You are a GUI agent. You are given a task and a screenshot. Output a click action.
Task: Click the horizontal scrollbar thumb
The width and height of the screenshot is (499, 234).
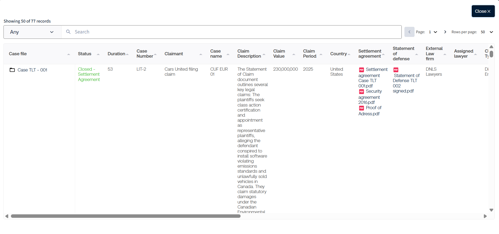pyautogui.click(x=126, y=216)
